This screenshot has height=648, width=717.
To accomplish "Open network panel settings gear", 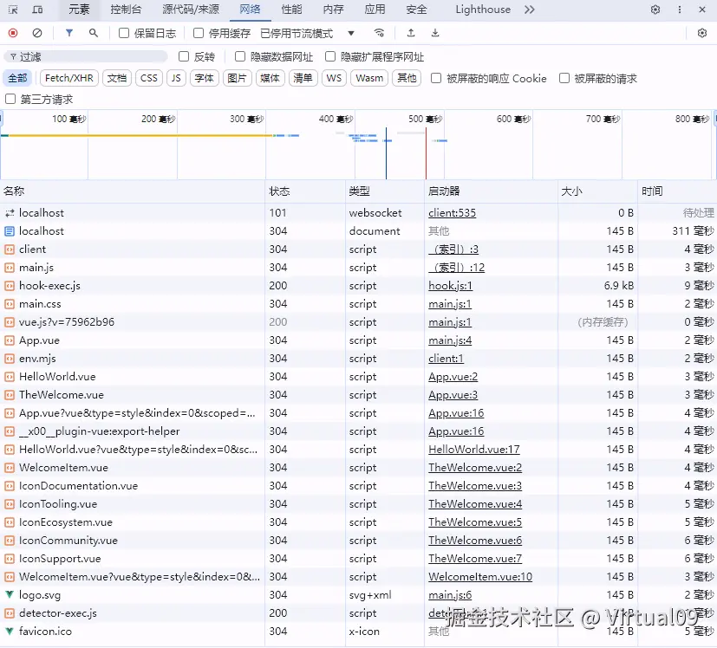I will point(702,33).
